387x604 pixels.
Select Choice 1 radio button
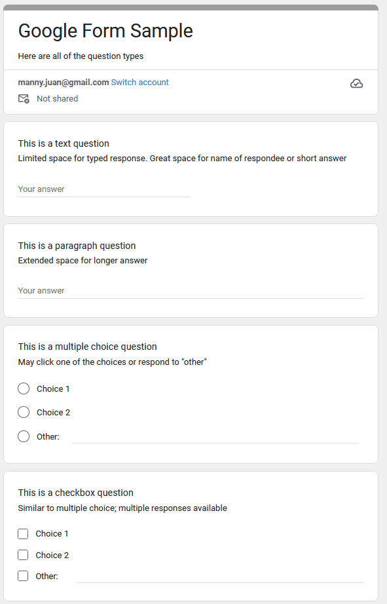coord(24,388)
